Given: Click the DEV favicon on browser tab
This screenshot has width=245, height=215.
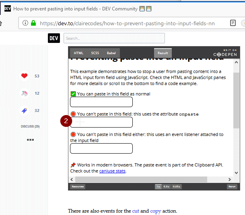Looking at the screenshot, I should 8,8.
